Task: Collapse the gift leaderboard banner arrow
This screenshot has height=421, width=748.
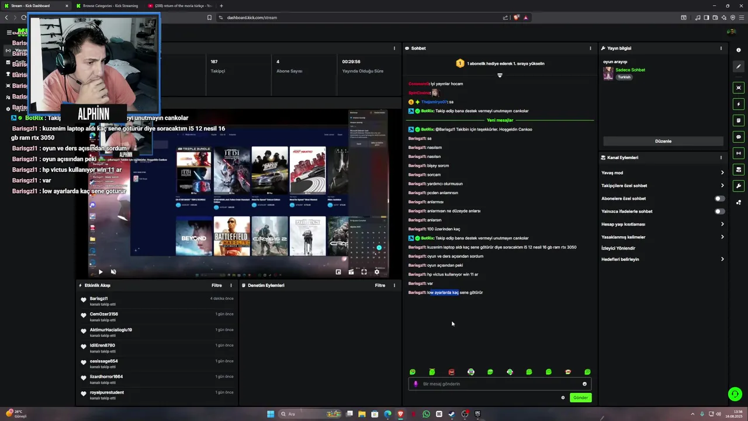Action: click(x=500, y=75)
